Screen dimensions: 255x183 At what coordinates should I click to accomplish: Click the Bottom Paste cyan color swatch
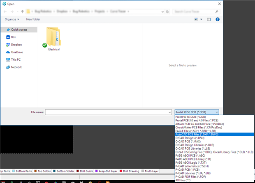click(14, 171)
